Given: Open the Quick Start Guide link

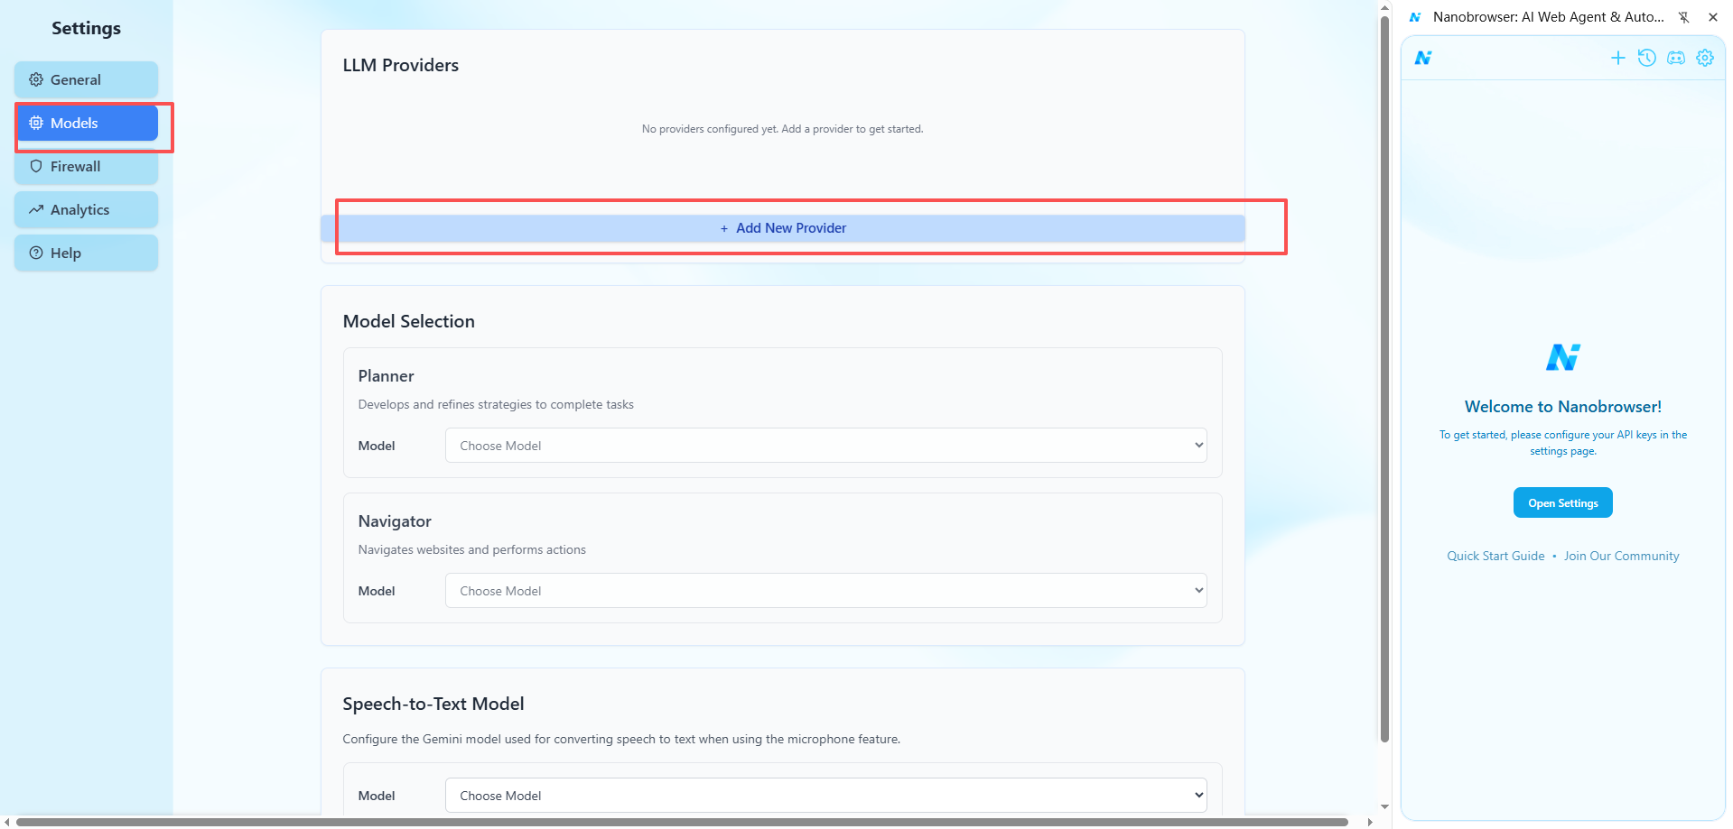Looking at the screenshot, I should coord(1495,556).
